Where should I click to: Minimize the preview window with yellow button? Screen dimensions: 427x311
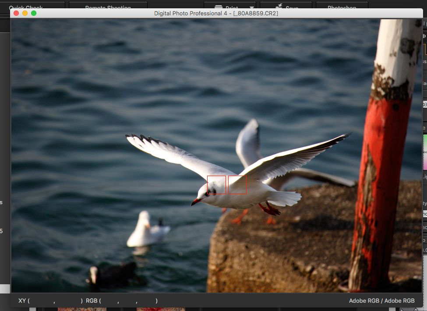point(25,13)
